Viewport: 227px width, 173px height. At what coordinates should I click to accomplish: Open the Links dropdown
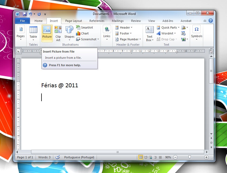pos(107,33)
